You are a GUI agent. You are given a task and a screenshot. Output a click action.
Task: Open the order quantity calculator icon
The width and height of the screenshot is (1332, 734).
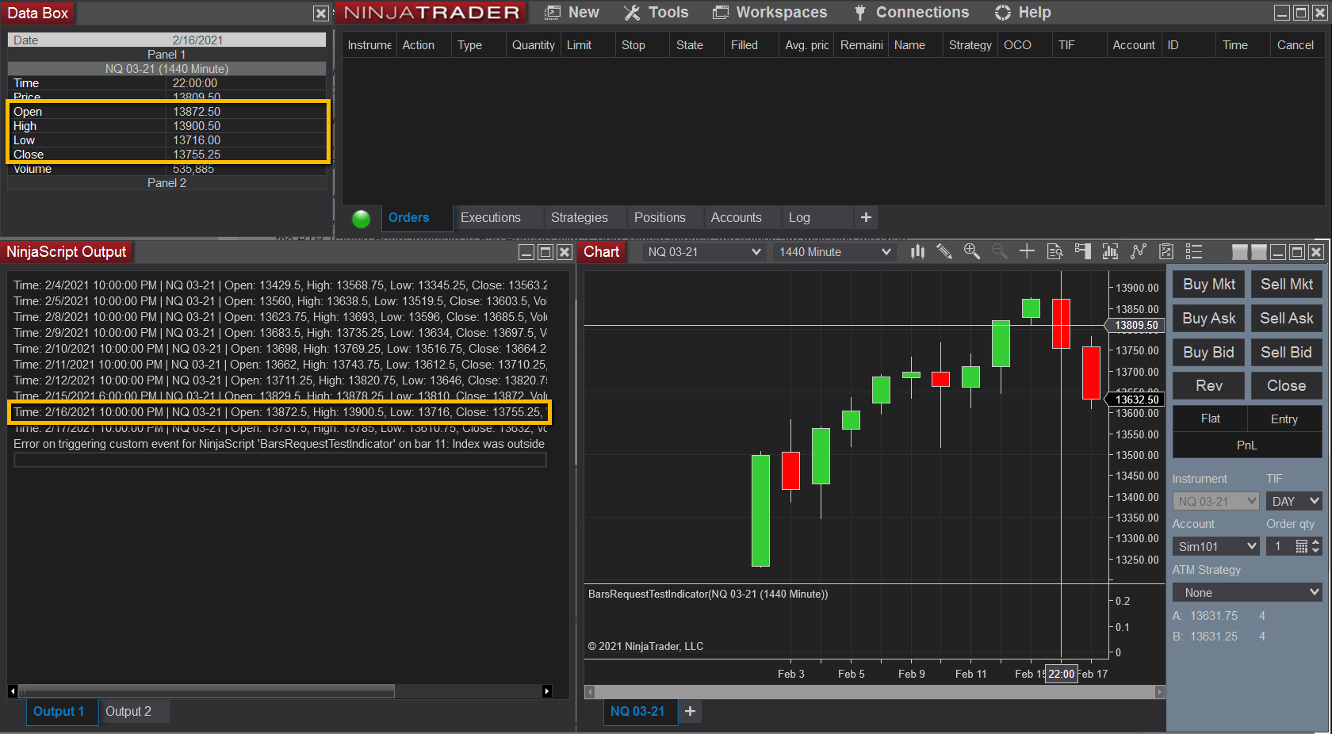[1301, 546]
